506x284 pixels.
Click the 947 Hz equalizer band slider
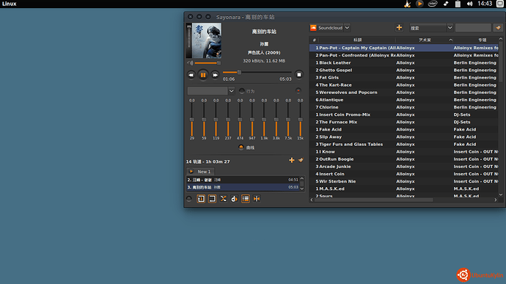pos(252,120)
